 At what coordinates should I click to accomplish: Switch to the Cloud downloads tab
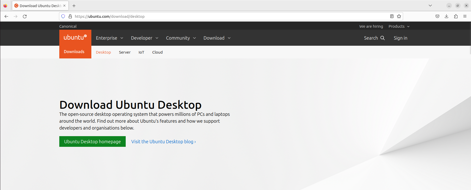pos(158,52)
